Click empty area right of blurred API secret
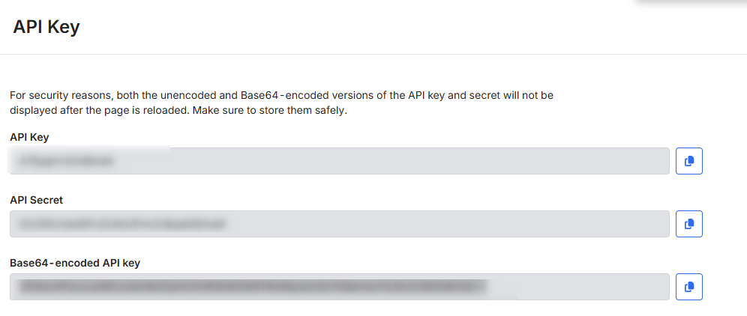The height and width of the screenshot is (316, 747). pos(450,224)
